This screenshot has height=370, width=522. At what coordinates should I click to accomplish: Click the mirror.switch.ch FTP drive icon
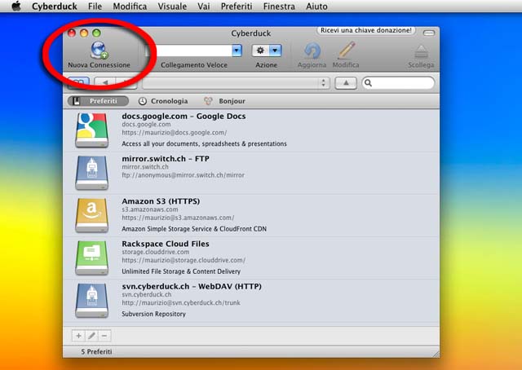tap(92, 173)
